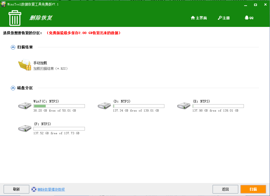Screen dimensions: 270x196
Task: Click the C: drive usage bar
Action: (x=59, y=106)
